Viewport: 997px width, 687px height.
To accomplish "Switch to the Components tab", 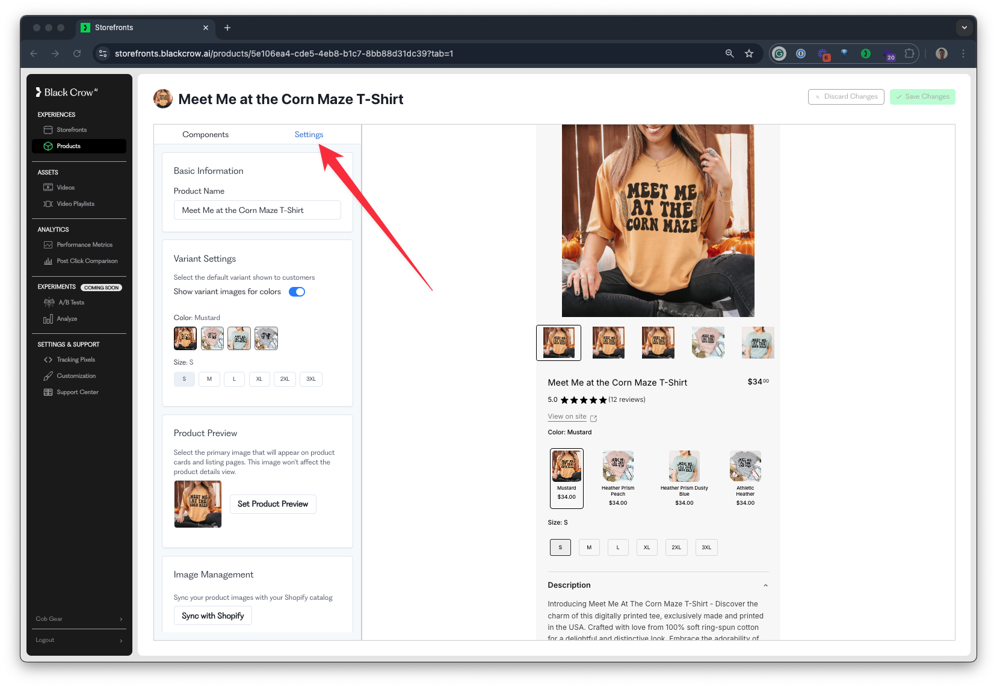I will tap(205, 135).
